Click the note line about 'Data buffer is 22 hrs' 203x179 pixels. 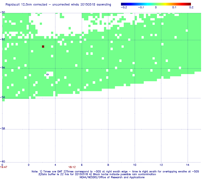pos(97,174)
